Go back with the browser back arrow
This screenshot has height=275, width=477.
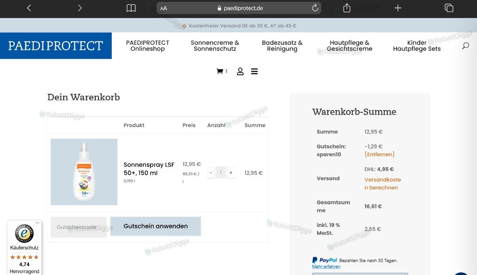[x=29, y=8]
